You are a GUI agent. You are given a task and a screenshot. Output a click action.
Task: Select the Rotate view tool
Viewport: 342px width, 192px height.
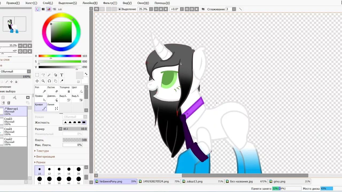click(49, 81)
